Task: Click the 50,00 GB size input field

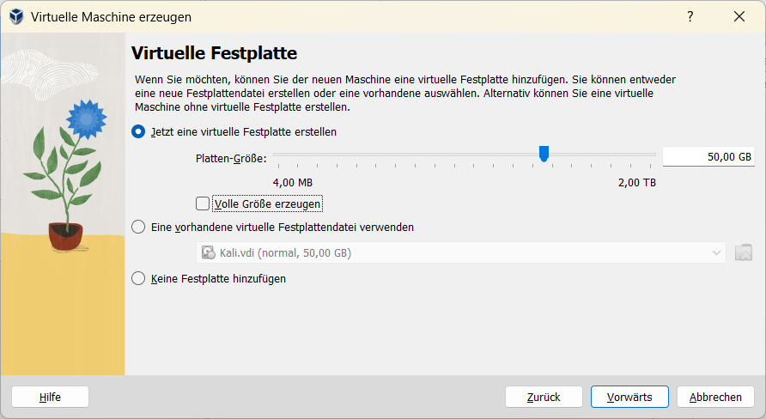Action: (708, 157)
